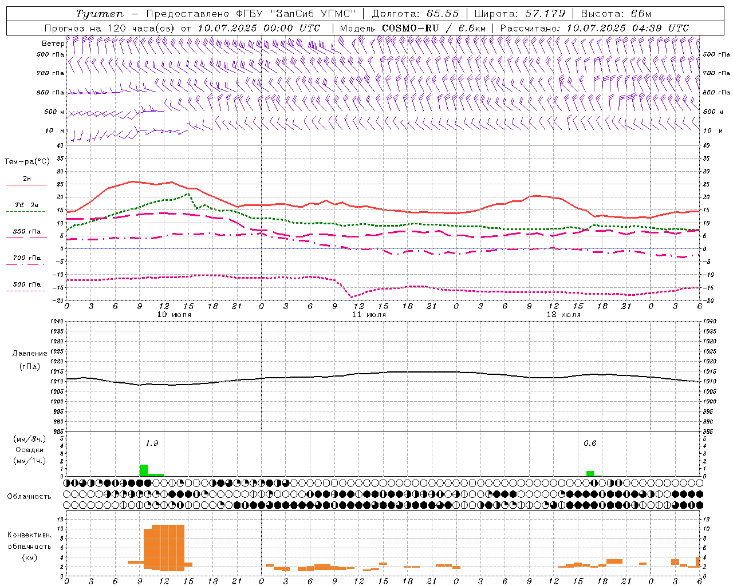Viewport: 733px width, 586px height.
Task: Click the "Облачность" cloud cover label
Action: click(x=29, y=496)
